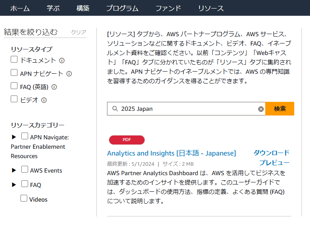Click inside the 2025 Japan search field

pos(186,109)
